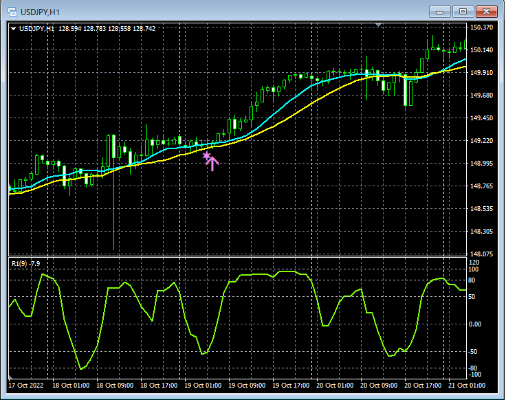Click the USDJPY,H1 window title text

pos(40,12)
